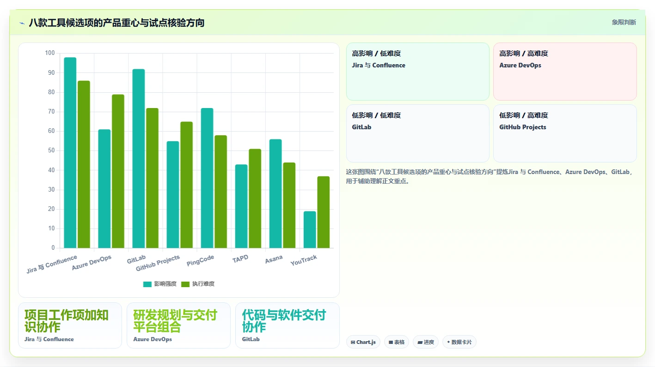Click the YouTrack x-axis label

tap(304, 261)
